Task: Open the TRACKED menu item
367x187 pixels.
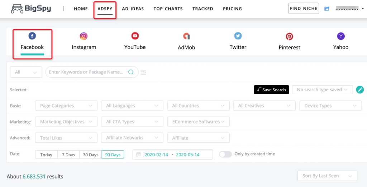Action: pyautogui.click(x=203, y=9)
